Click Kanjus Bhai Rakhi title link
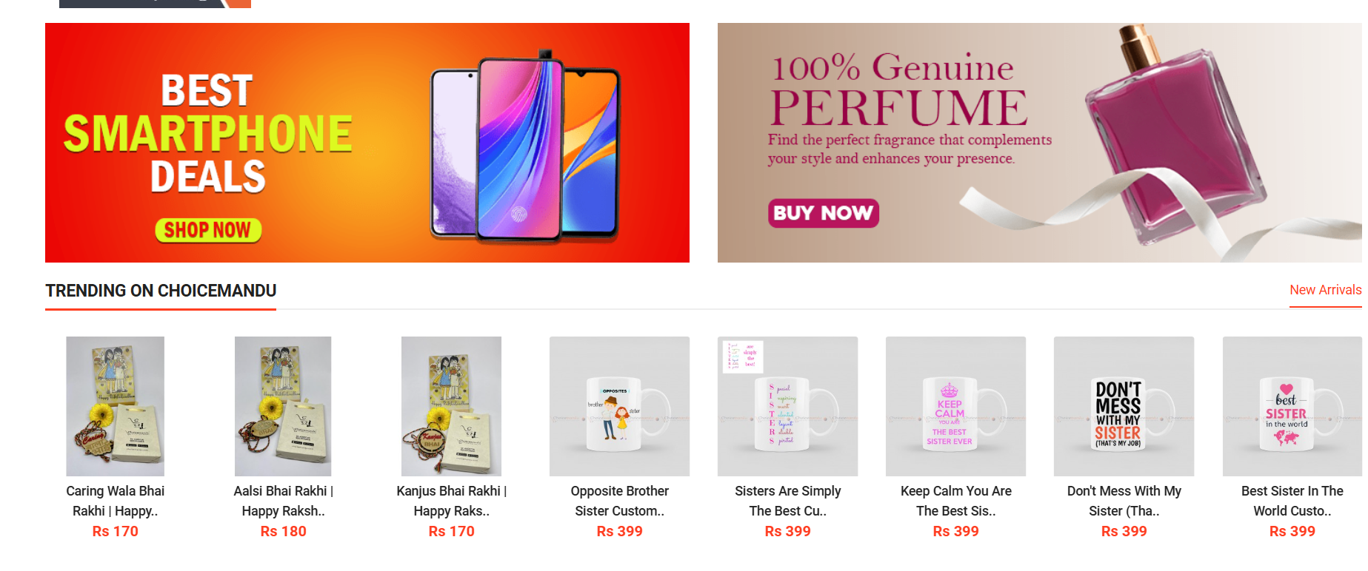The width and height of the screenshot is (1368, 571). pos(451,501)
